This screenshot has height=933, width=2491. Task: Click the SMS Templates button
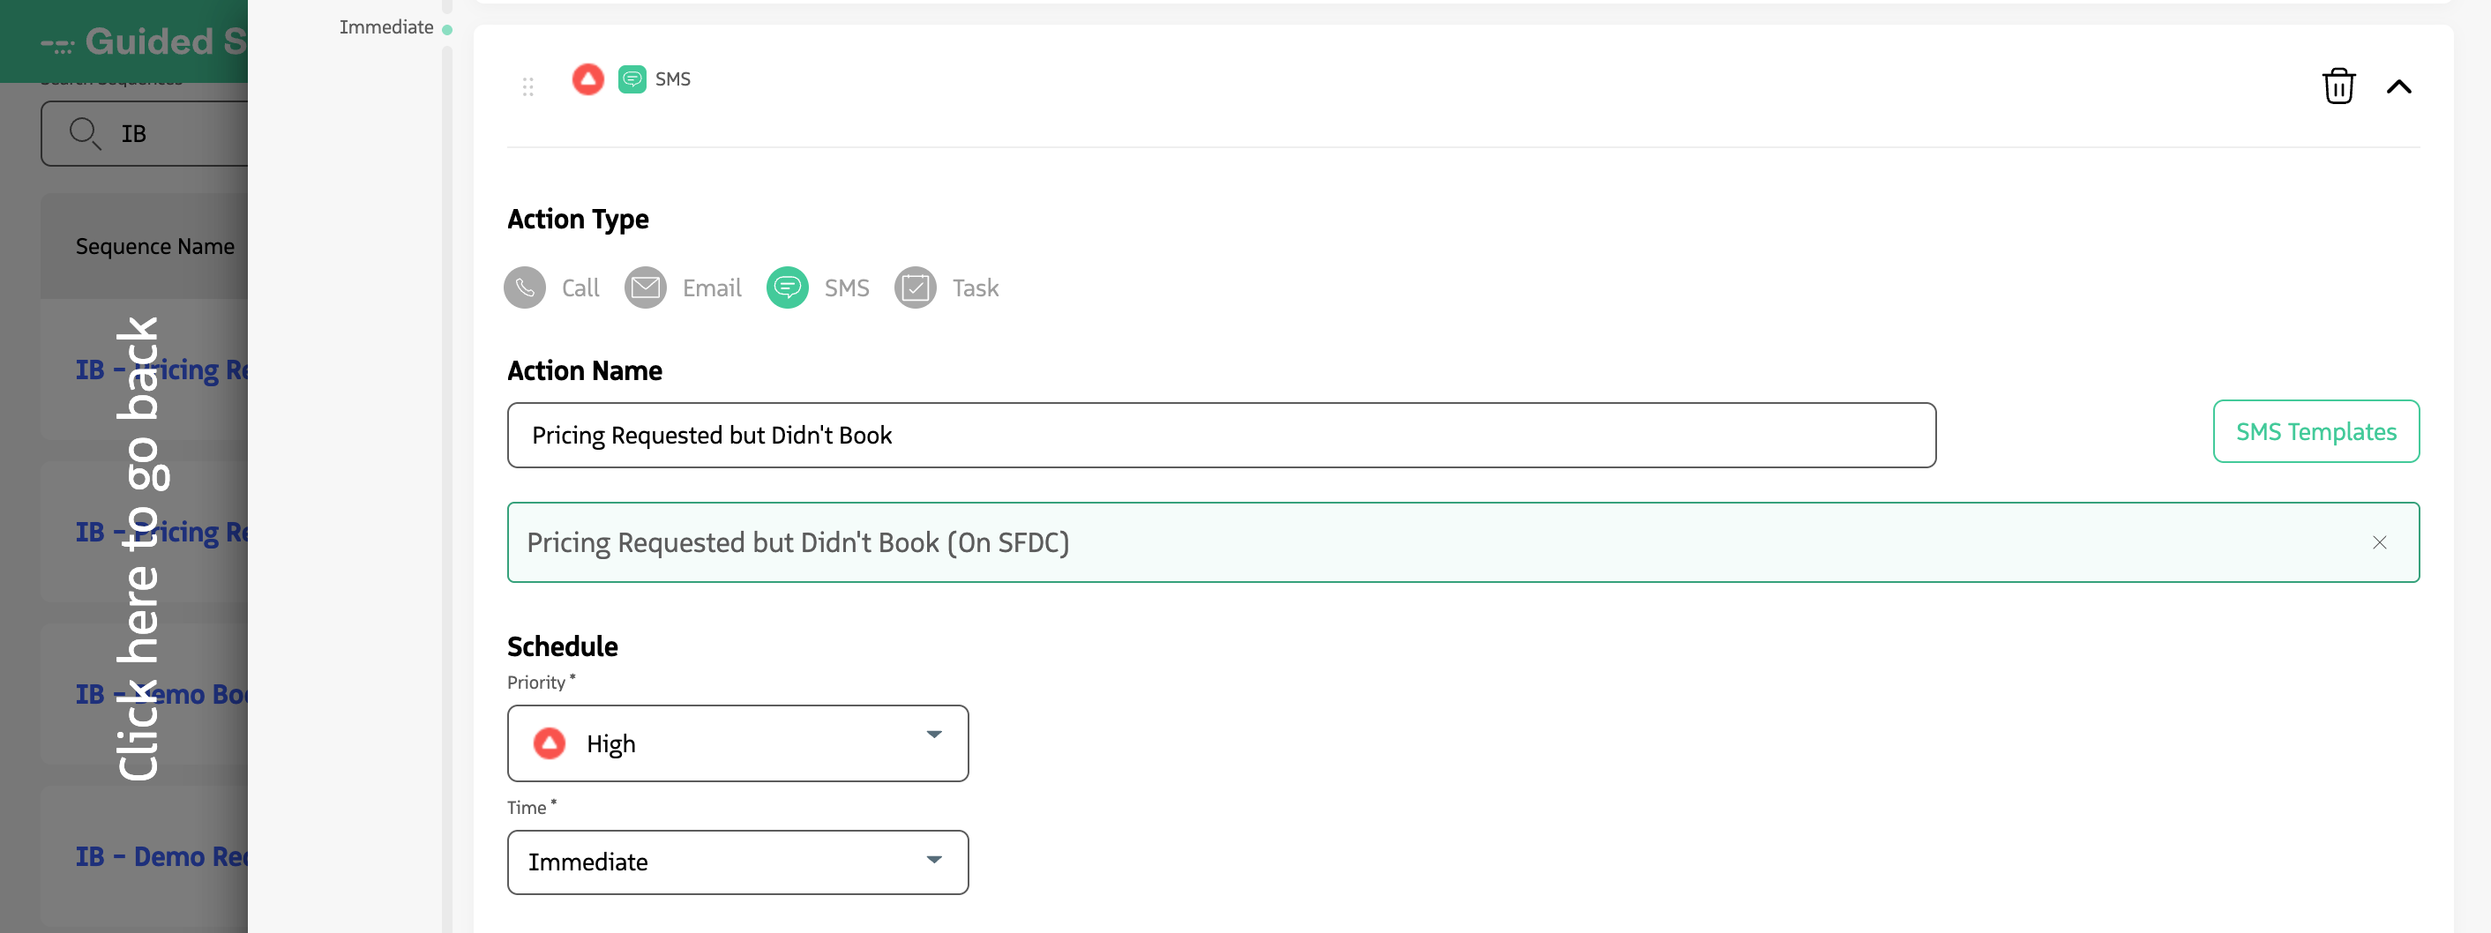coord(2316,432)
